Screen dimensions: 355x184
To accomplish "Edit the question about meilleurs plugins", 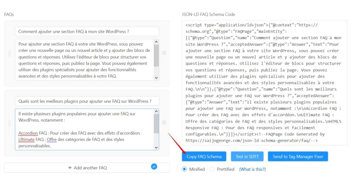I will (x=87, y=101).
